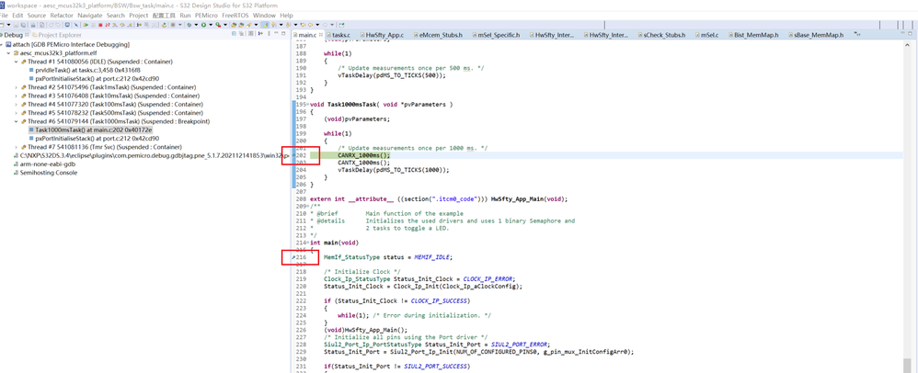The image size is (918, 373).
Task: Click the Step Into icon
Action: pos(115,25)
